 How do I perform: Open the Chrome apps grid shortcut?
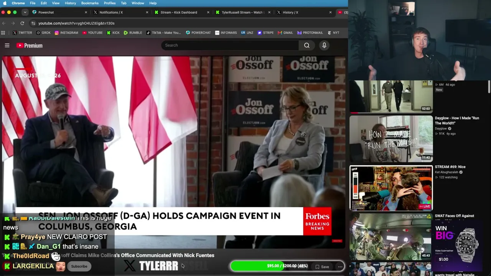point(3,33)
